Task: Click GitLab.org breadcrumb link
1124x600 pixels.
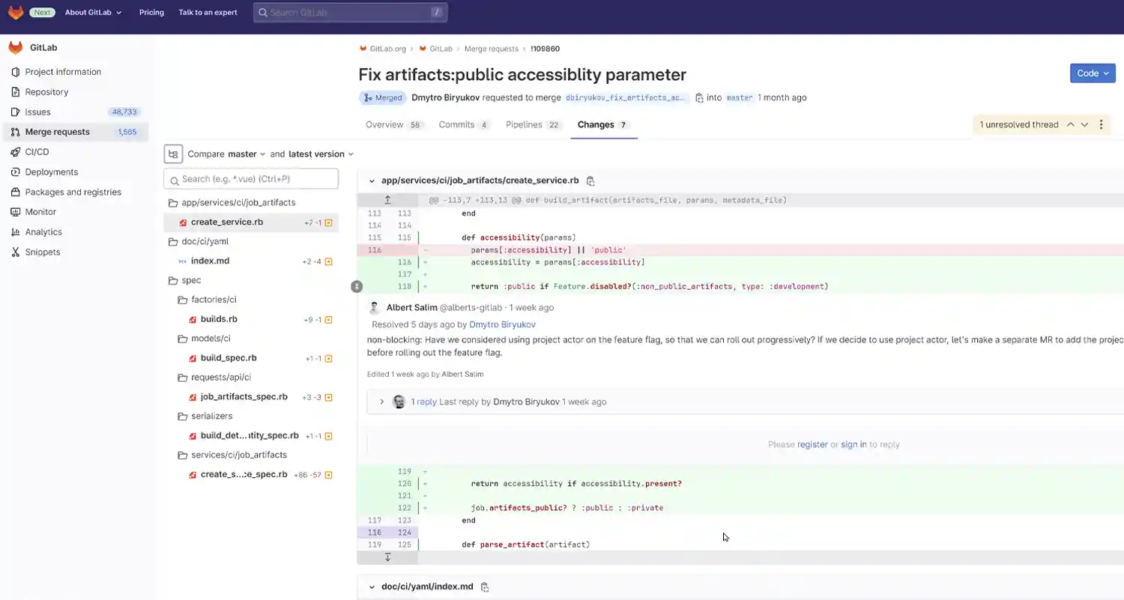Action: click(387, 49)
